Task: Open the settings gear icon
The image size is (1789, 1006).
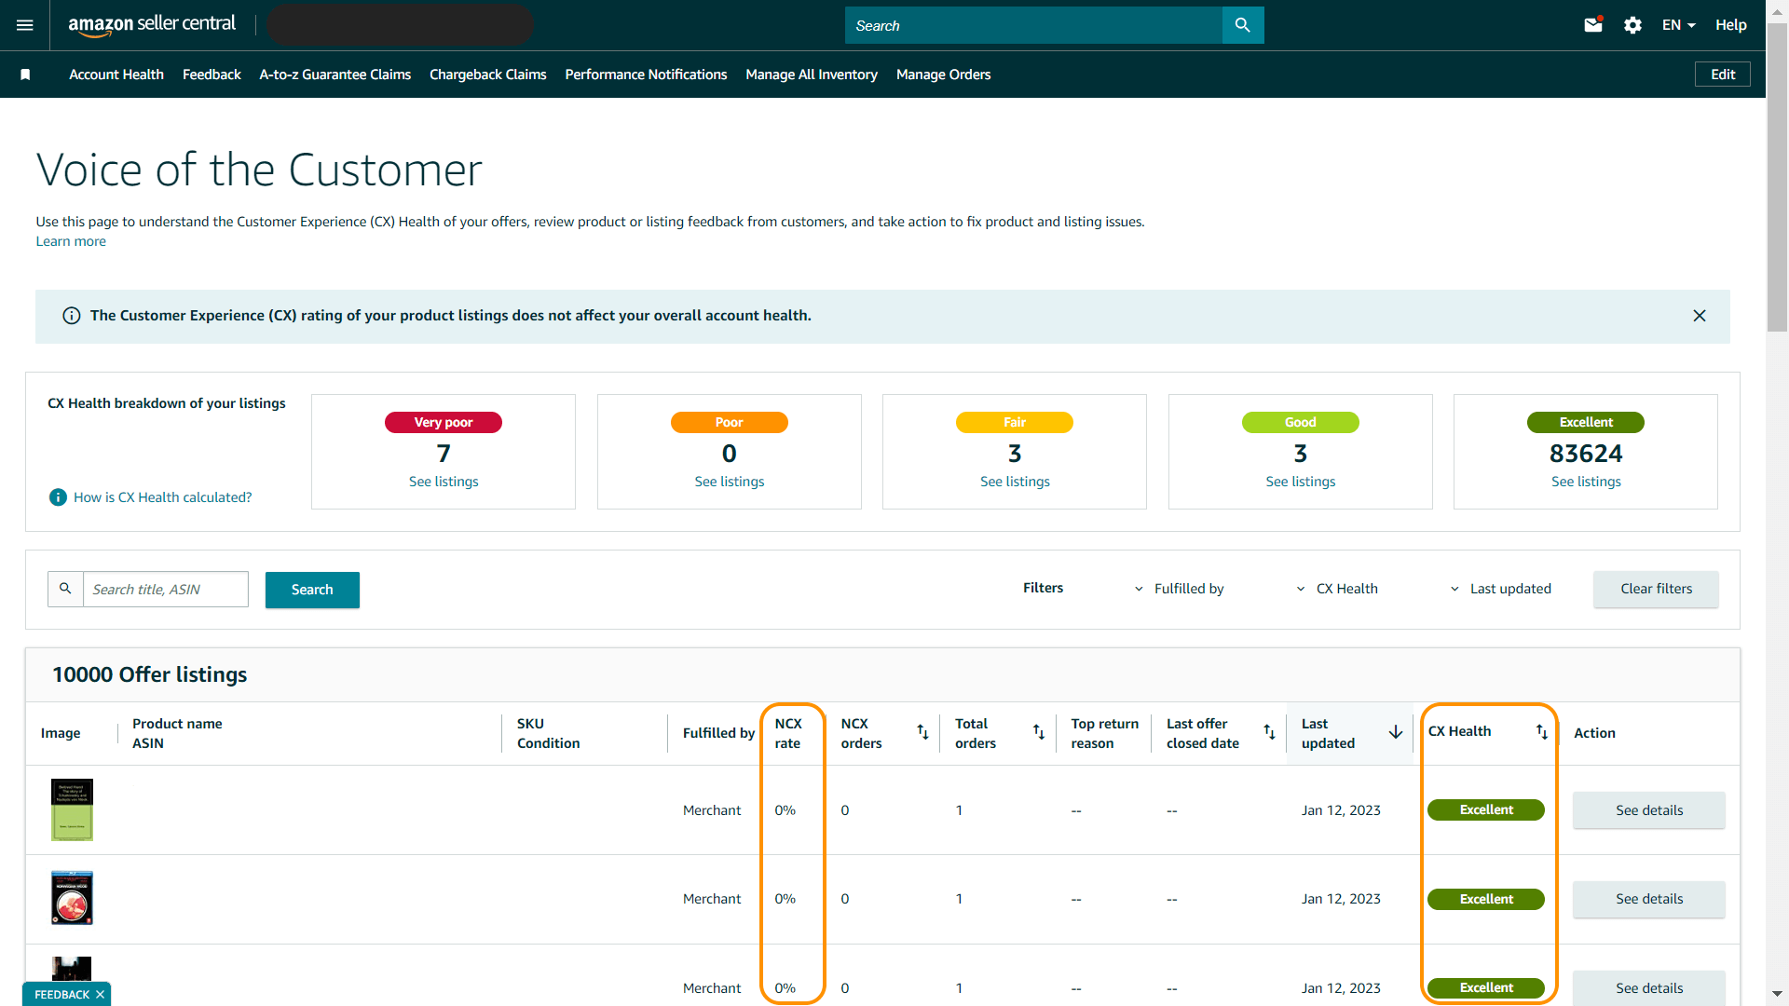Action: (x=1632, y=25)
